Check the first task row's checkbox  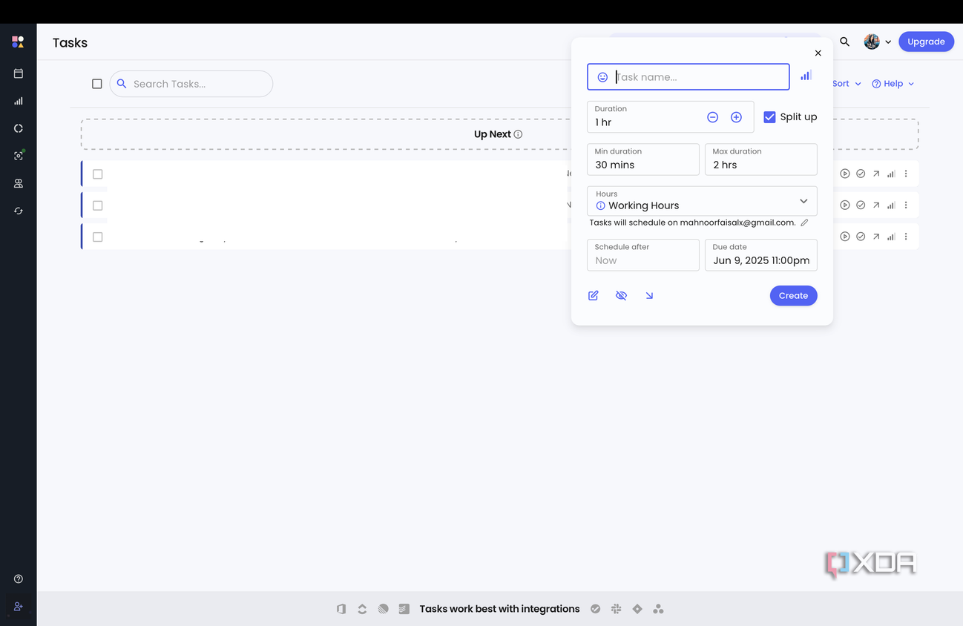[97, 174]
